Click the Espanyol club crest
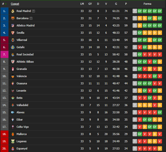 [13, 149]
